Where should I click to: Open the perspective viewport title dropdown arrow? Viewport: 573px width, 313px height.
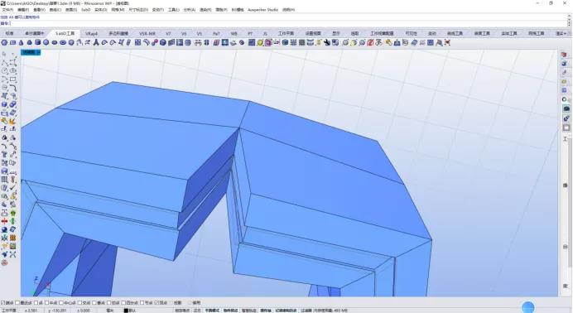[x=38, y=53]
